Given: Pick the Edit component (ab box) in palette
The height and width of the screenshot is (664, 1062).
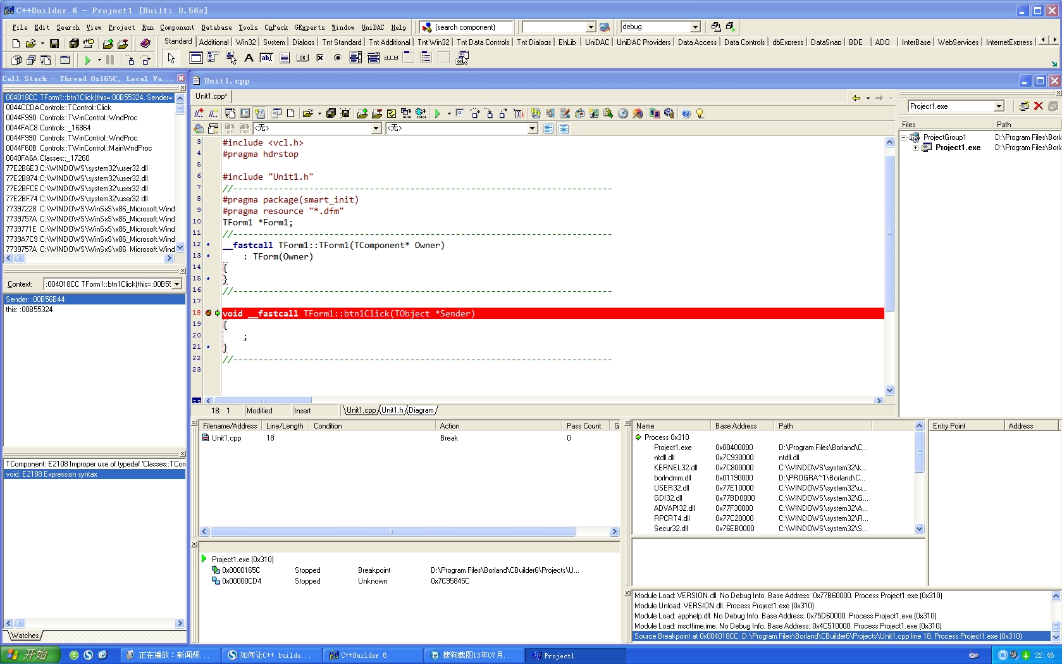Looking at the screenshot, I should point(266,58).
